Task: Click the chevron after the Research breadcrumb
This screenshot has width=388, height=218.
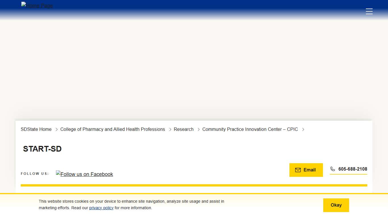Action: [x=199, y=129]
